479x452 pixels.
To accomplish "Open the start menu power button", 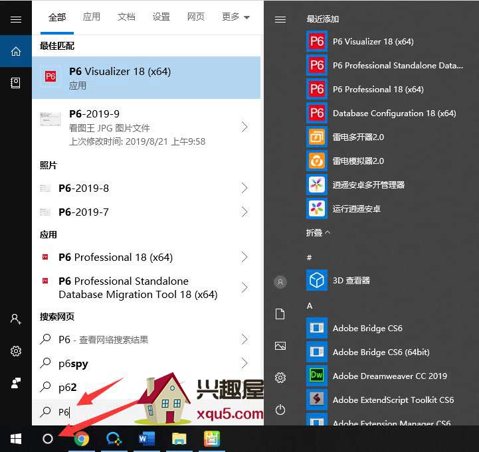I will tap(280, 410).
